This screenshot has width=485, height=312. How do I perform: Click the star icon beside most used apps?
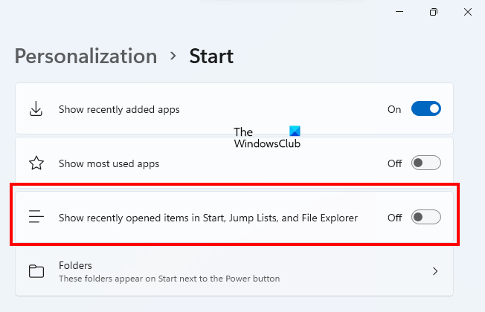36,163
